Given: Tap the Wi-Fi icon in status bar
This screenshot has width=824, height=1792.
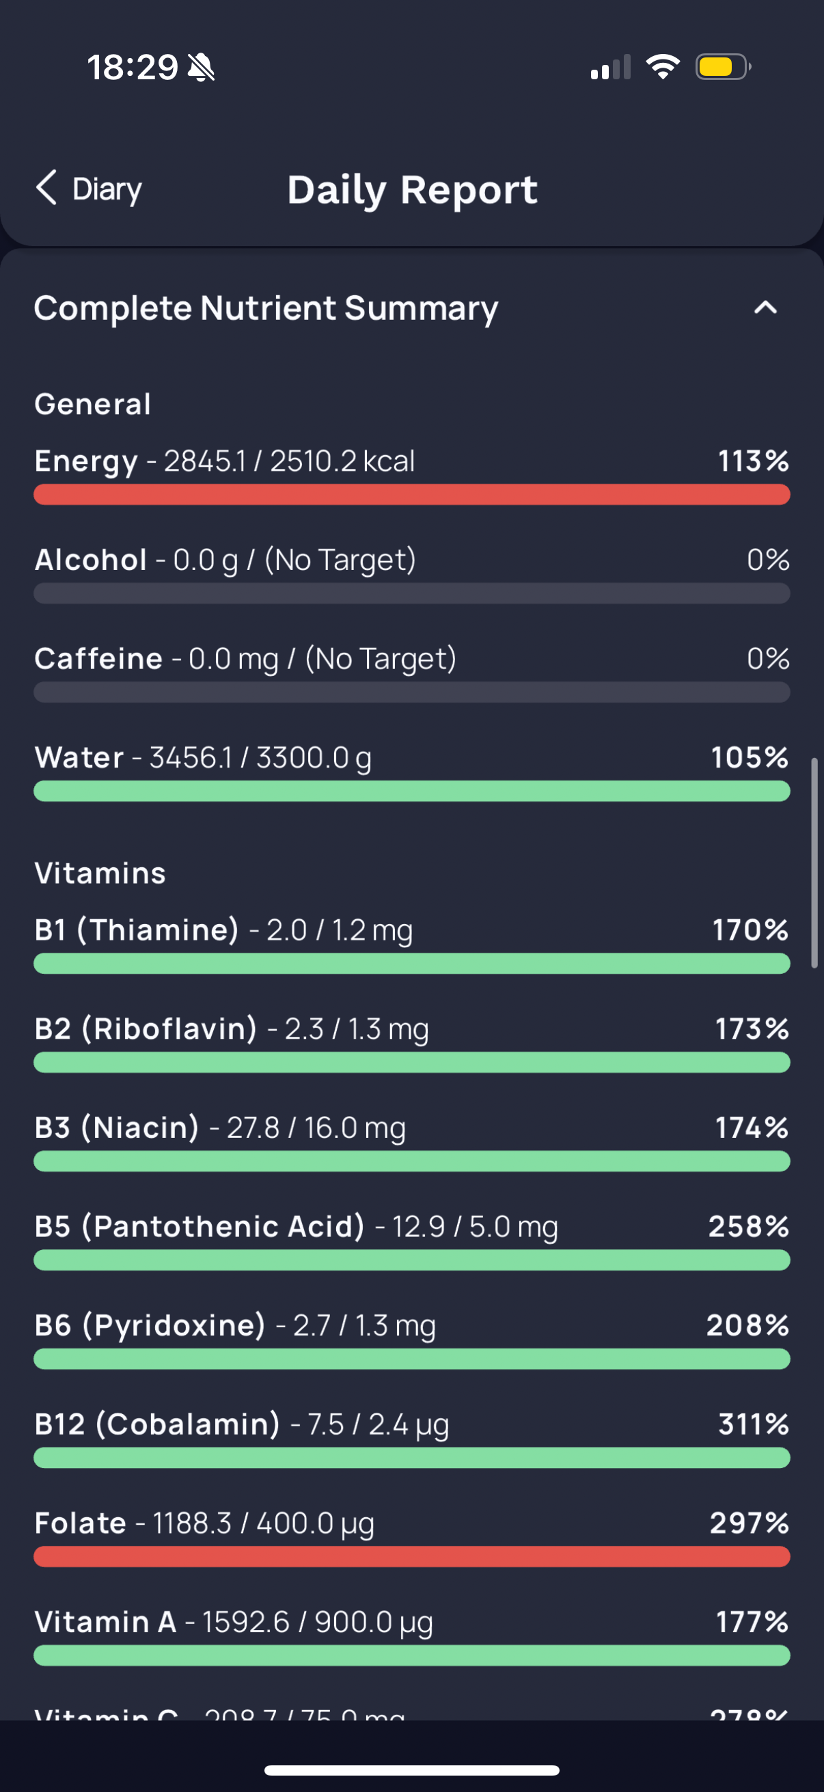Looking at the screenshot, I should (663, 67).
